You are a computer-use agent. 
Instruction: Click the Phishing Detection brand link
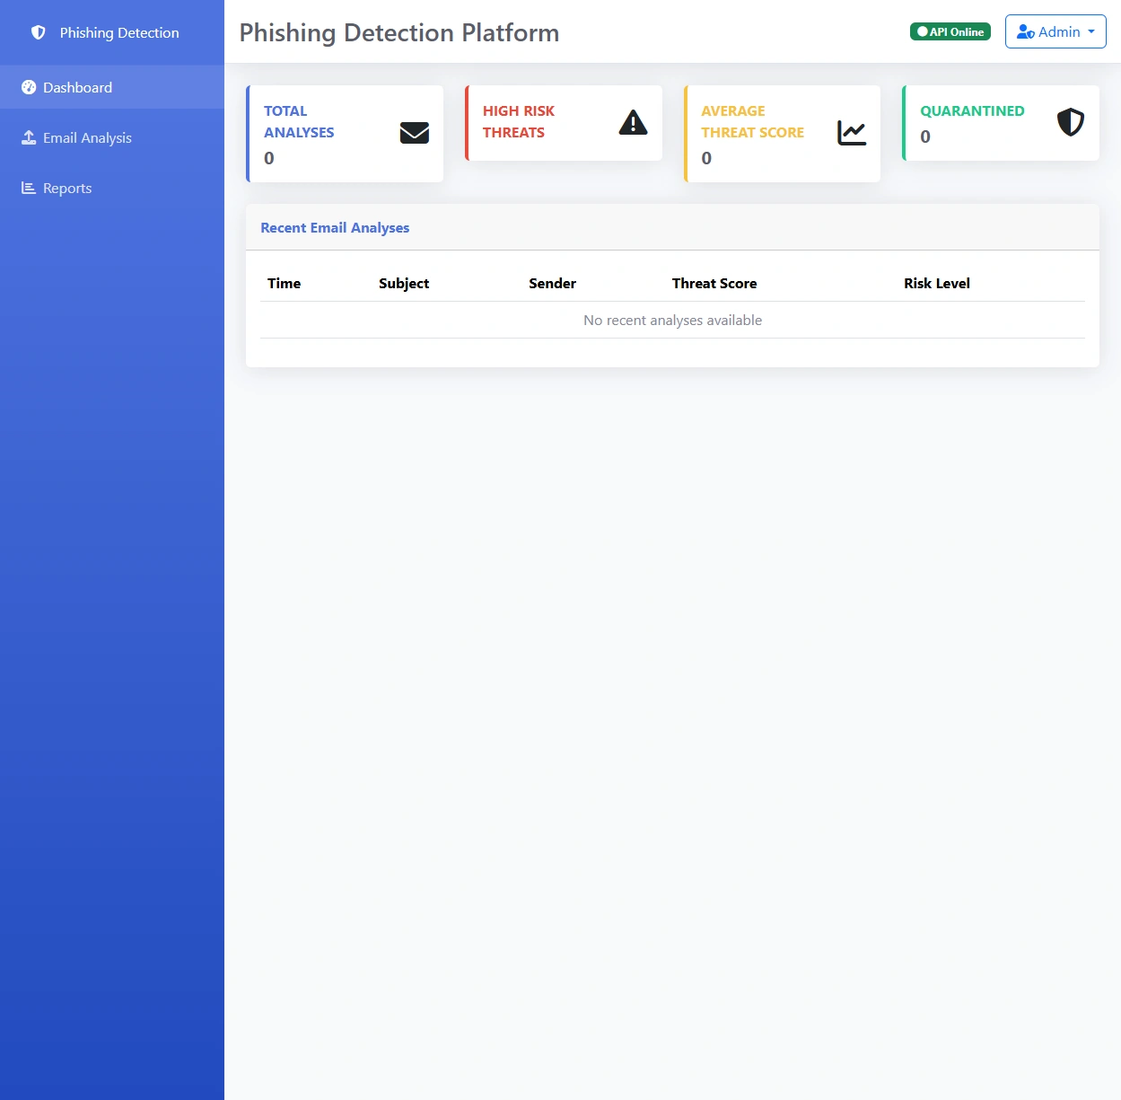click(112, 32)
